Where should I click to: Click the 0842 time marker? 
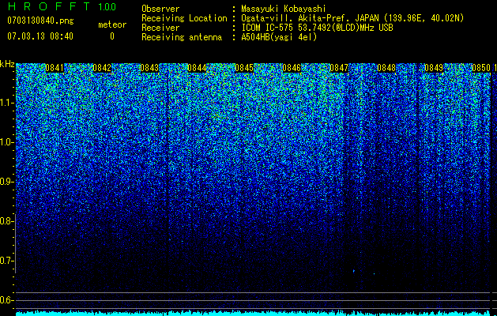click(x=102, y=68)
